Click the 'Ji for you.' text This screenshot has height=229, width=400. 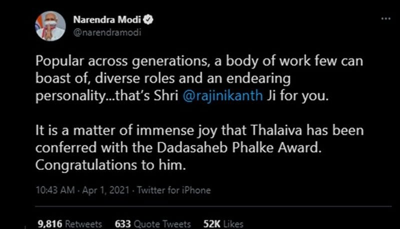coord(297,96)
